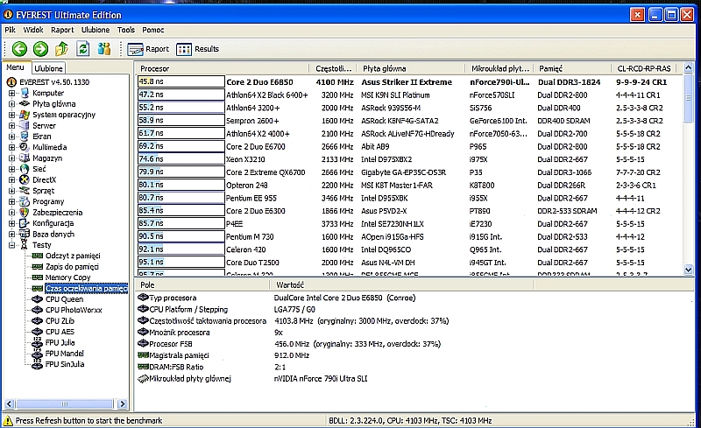Click the two-people users toolbar icon
Viewport: 701px width, 428px height.
(x=104, y=49)
